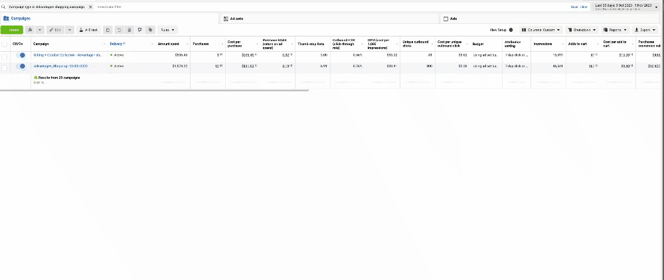
Task: Open the Columns: Custom dropdown
Action: [x=540, y=30]
